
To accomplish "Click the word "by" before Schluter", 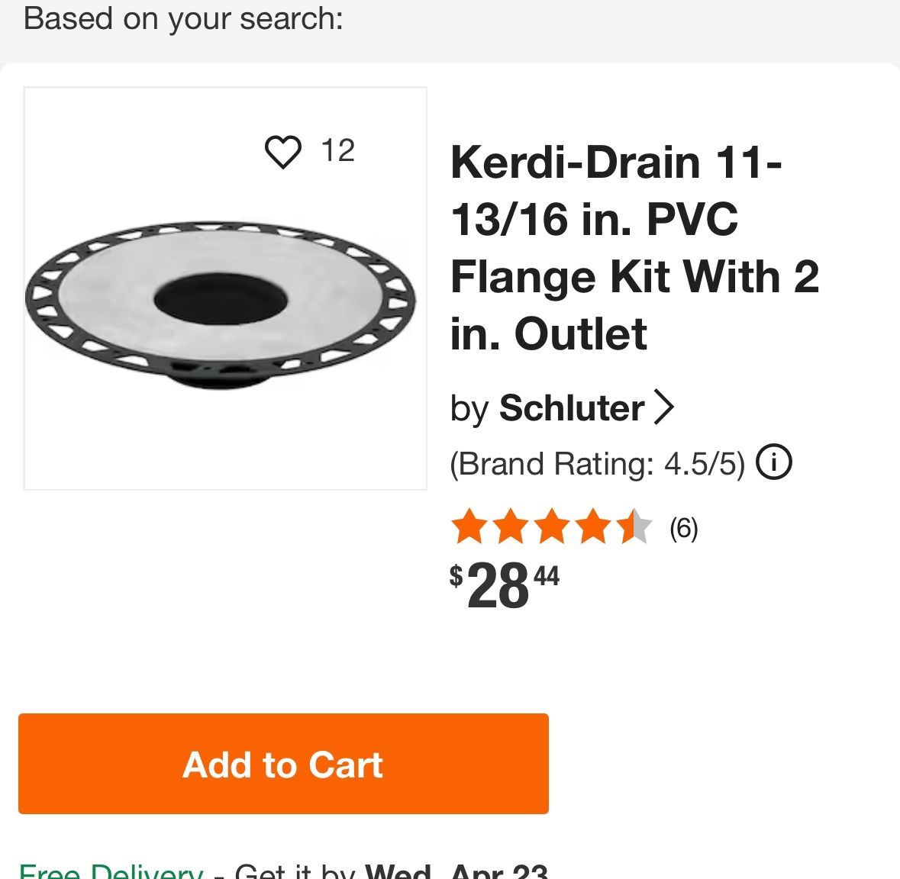I will point(469,409).
